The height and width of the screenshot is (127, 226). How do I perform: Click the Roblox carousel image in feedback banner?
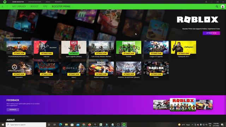tap(183, 105)
